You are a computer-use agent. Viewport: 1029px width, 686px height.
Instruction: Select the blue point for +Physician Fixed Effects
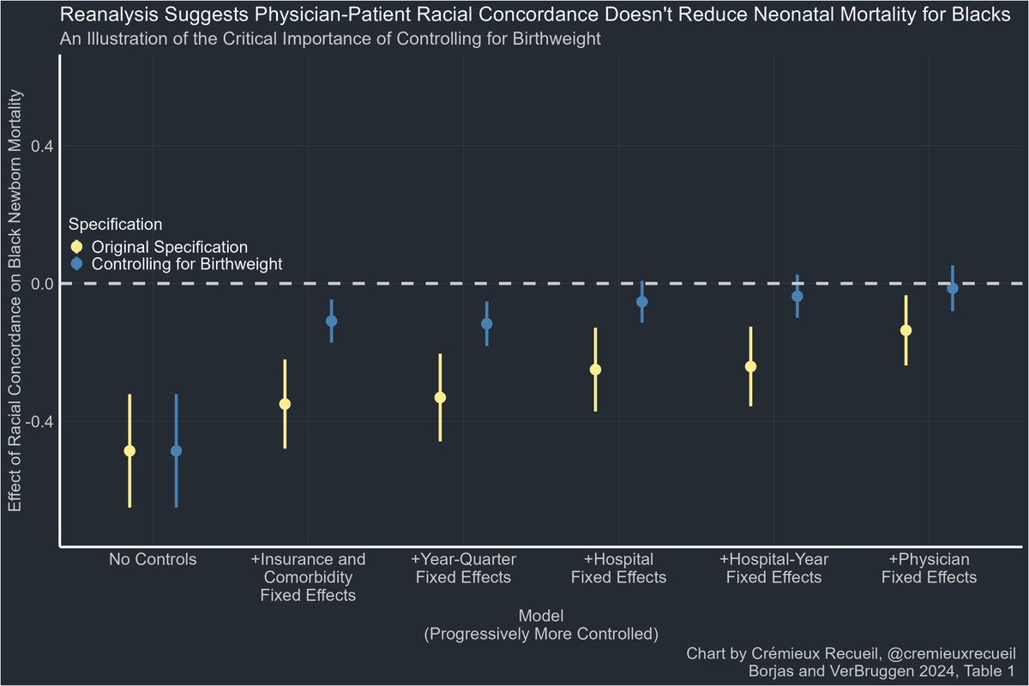952,288
